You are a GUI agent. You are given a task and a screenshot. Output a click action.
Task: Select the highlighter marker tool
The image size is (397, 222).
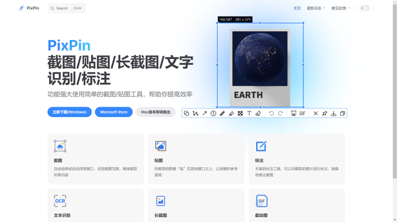231,113
